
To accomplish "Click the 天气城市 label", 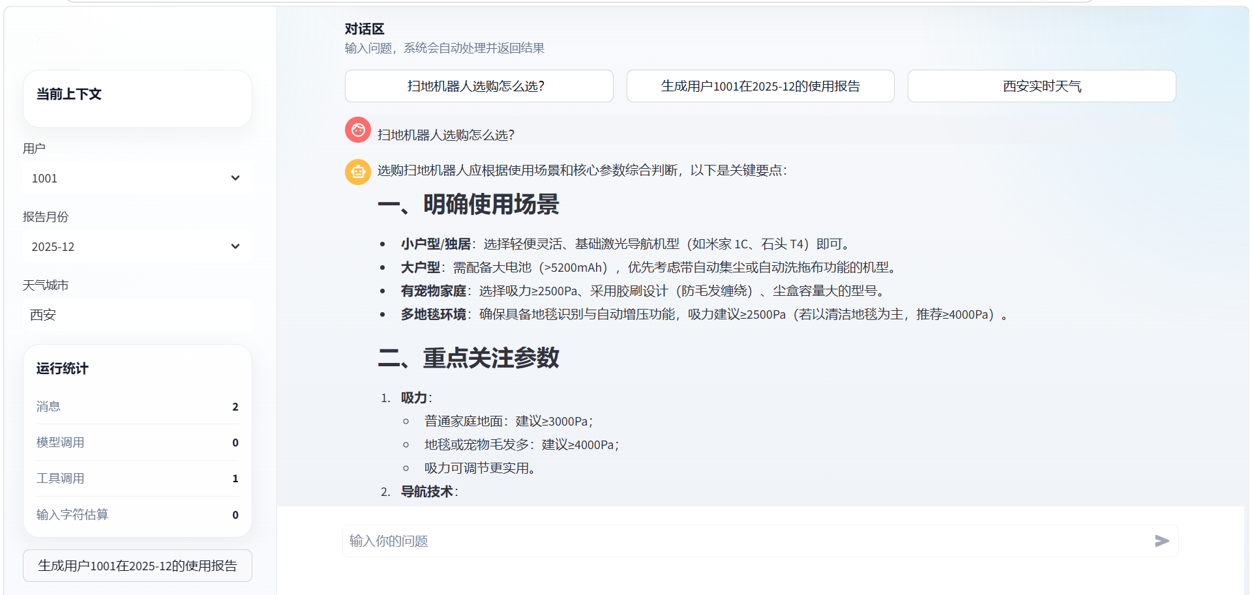I will click(x=46, y=285).
